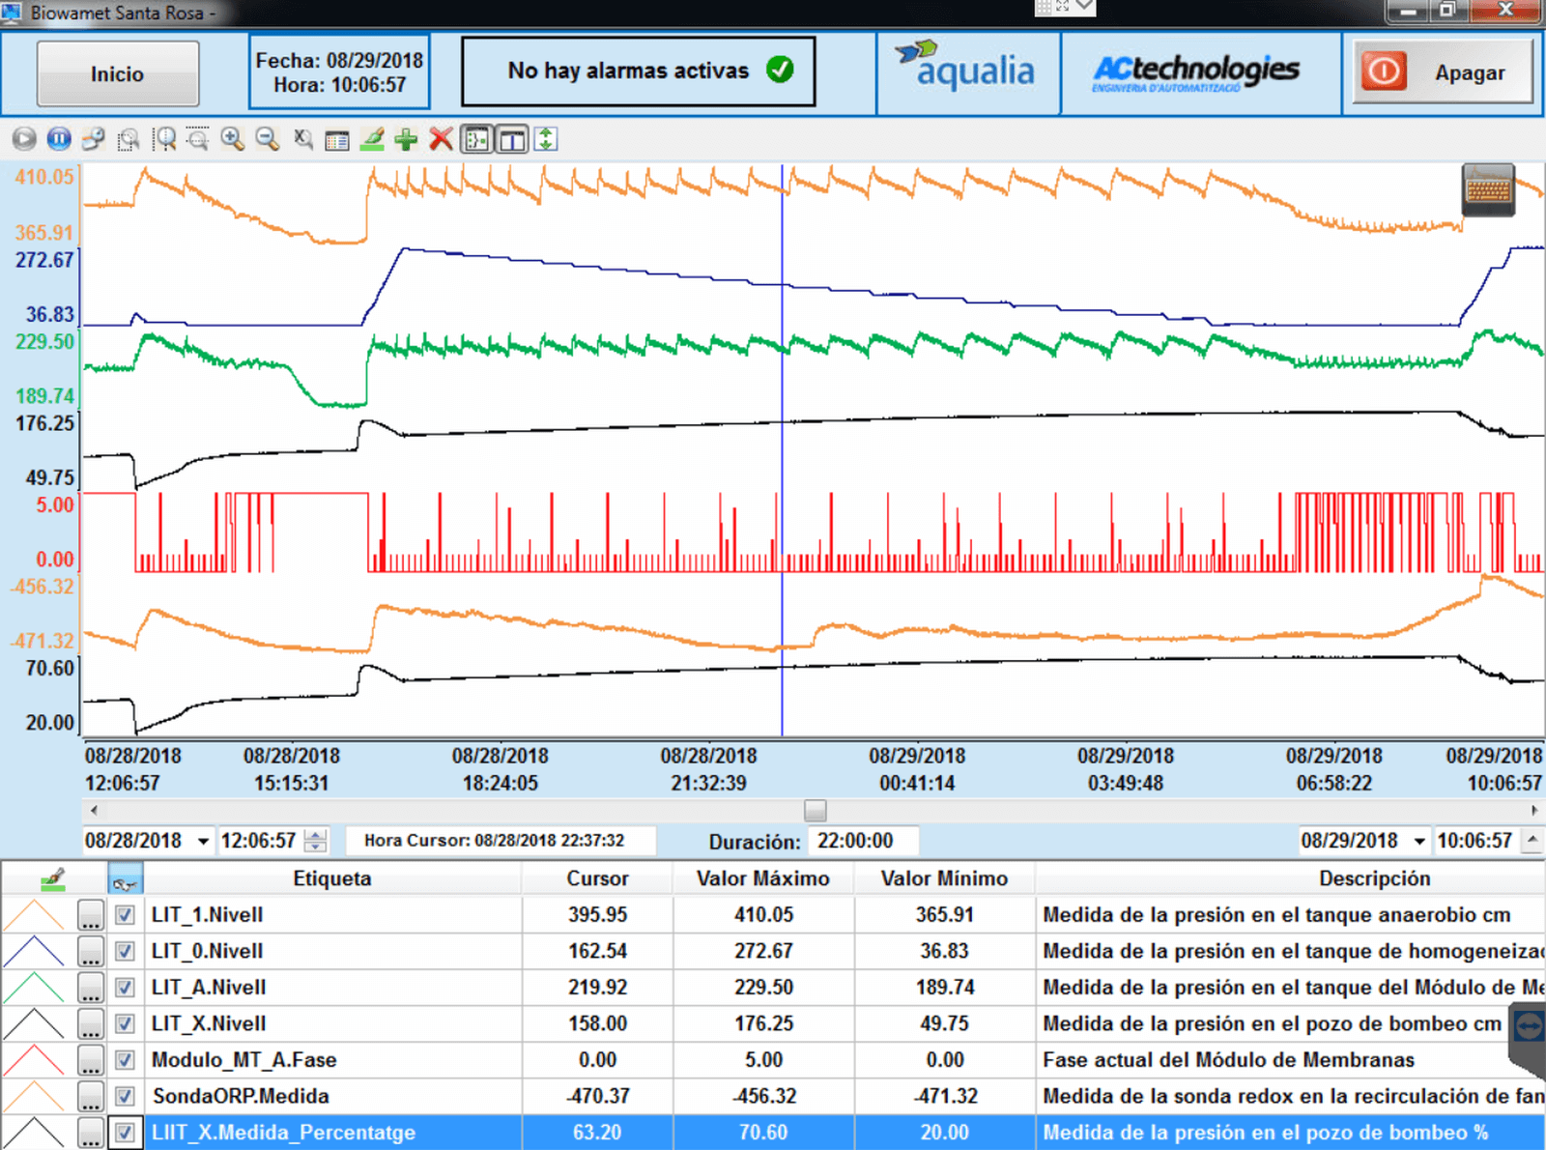Image resolution: width=1546 pixels, height=1150 pixels.
Task: Open the trend properties wrench icon
Action: pyautogui.click(x=94, y=139)
